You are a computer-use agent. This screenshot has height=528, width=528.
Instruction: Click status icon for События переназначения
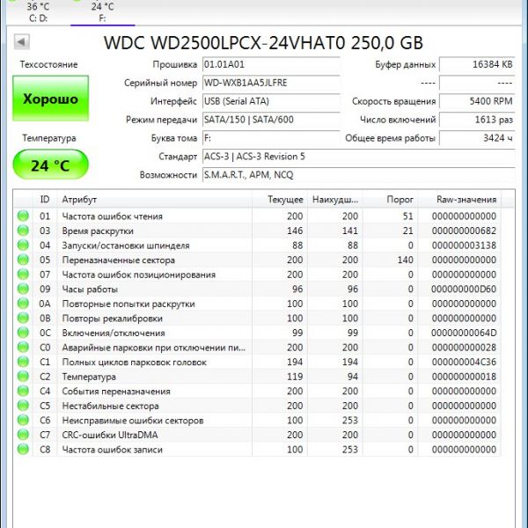point(23,391)
